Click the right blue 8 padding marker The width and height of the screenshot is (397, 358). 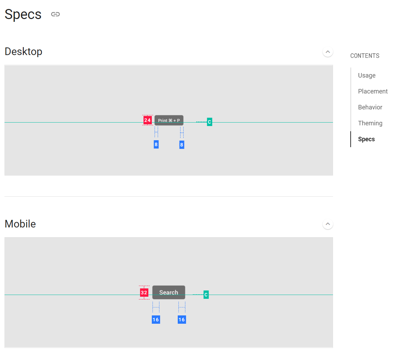(x=182, y=144)
